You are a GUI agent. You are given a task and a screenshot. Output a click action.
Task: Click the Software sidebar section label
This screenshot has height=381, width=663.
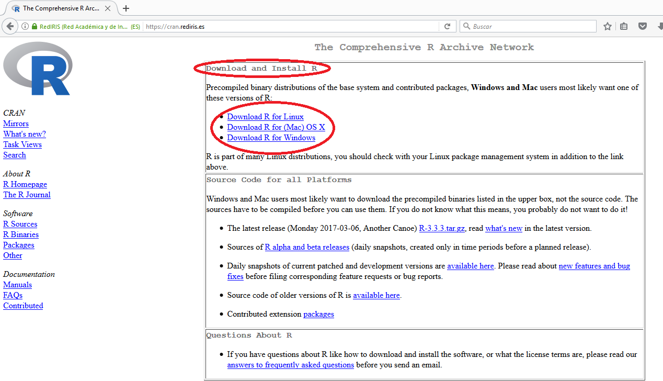[18, 214]
